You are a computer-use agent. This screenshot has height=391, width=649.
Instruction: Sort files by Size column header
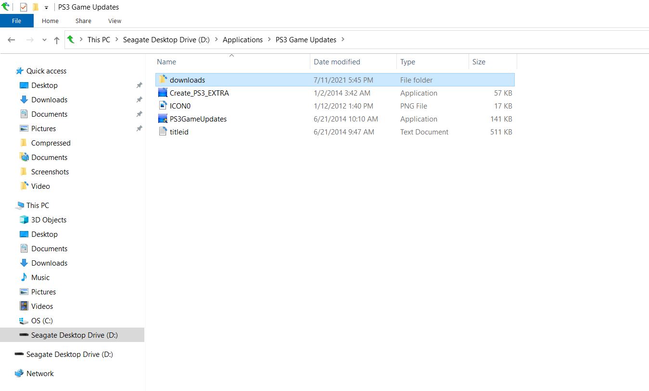[x=479, y=61]
